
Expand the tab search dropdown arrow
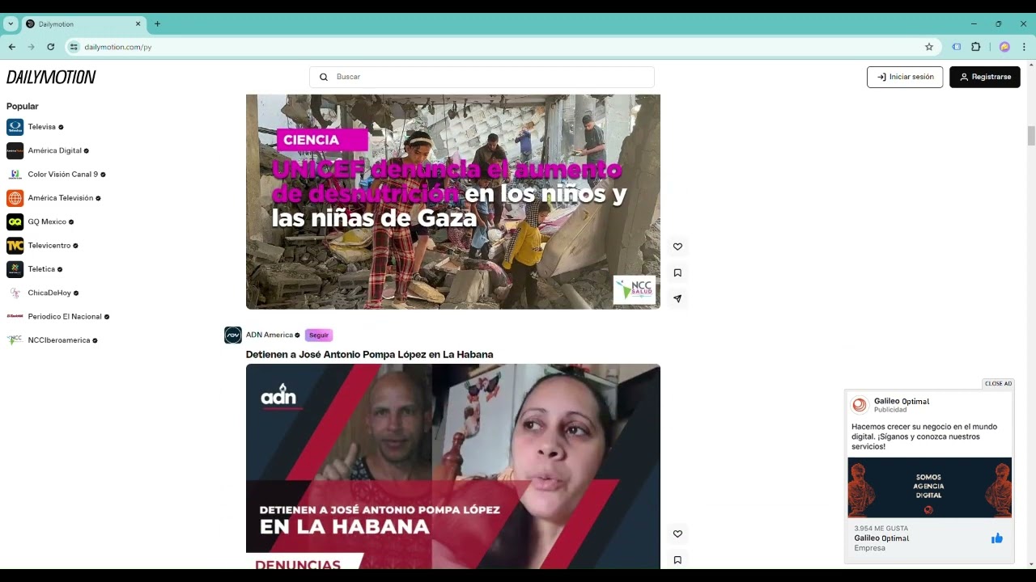(11, 23)
